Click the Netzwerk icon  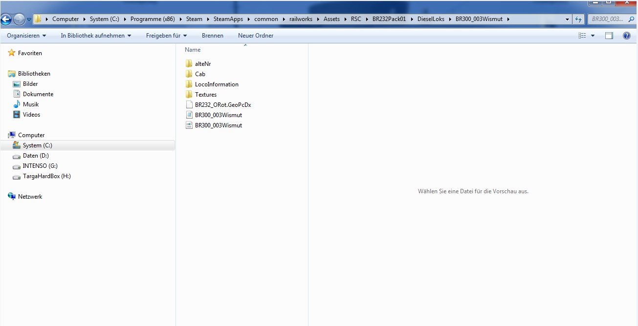(x=12, y=196)
